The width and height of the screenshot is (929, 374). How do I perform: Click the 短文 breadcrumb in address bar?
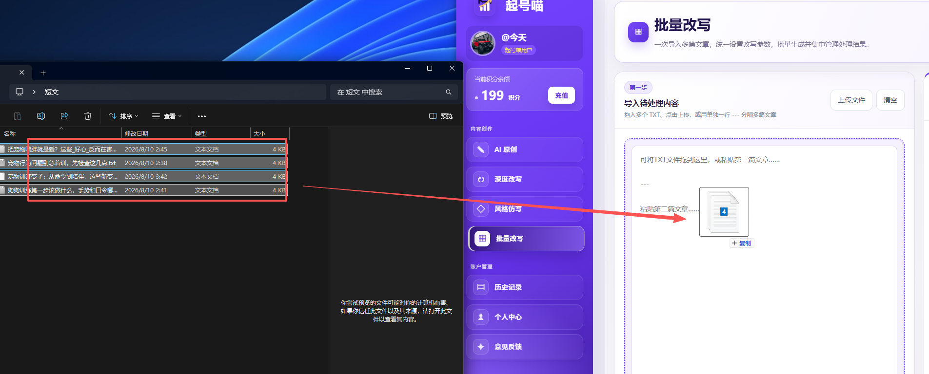tap(52, 92)
